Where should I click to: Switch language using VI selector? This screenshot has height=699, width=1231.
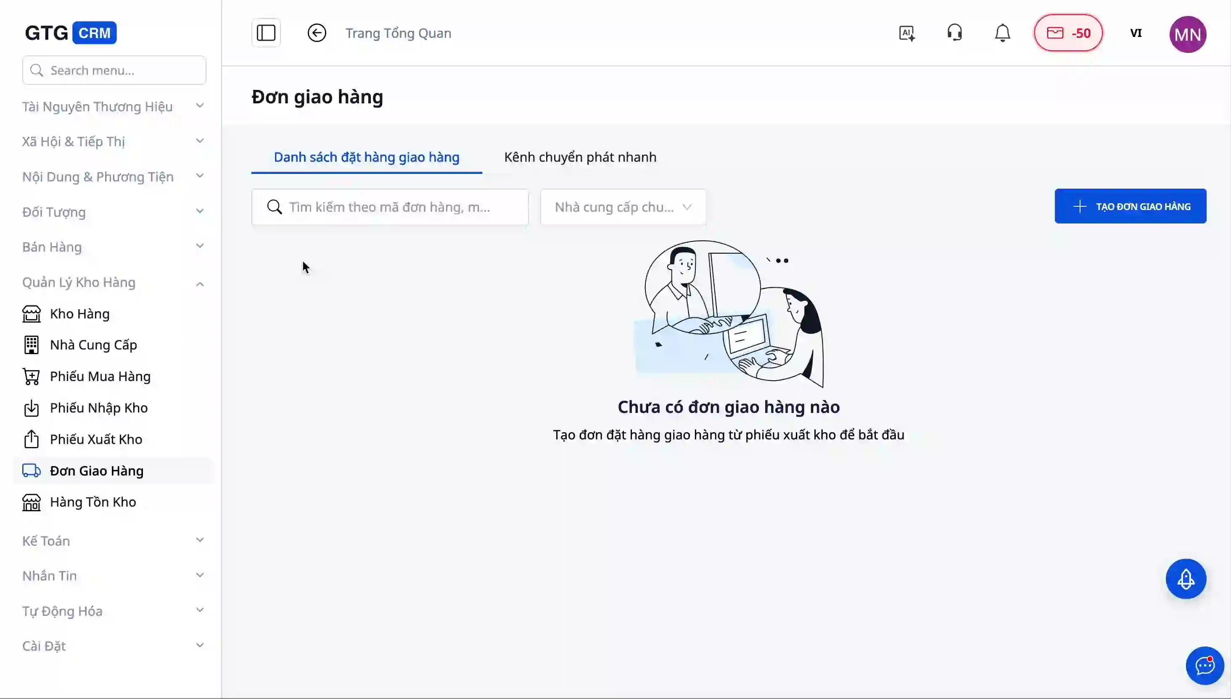click(x=1136, y=33)
